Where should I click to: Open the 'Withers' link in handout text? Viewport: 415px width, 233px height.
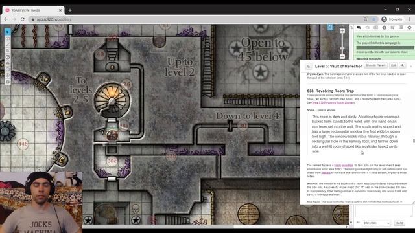coord(326,173)
